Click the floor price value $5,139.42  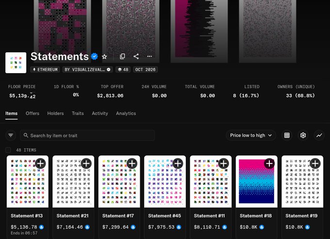point(22,96)
